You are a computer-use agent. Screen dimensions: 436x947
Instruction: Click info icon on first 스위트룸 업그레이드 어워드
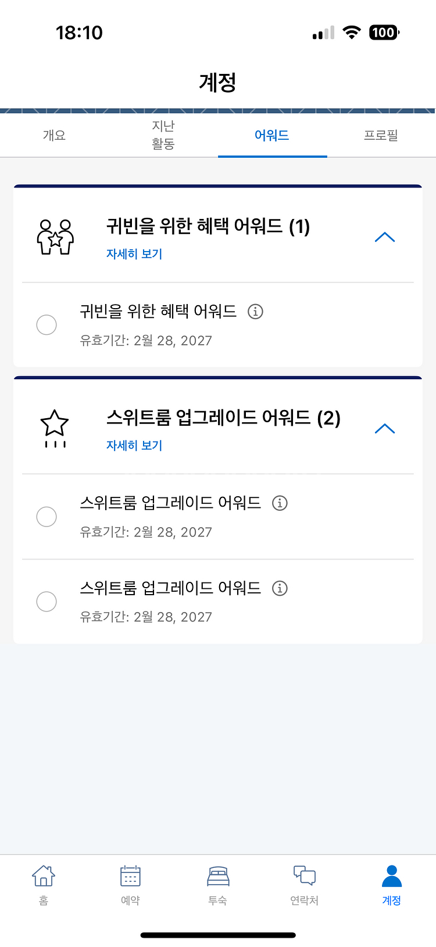[280, 503]
